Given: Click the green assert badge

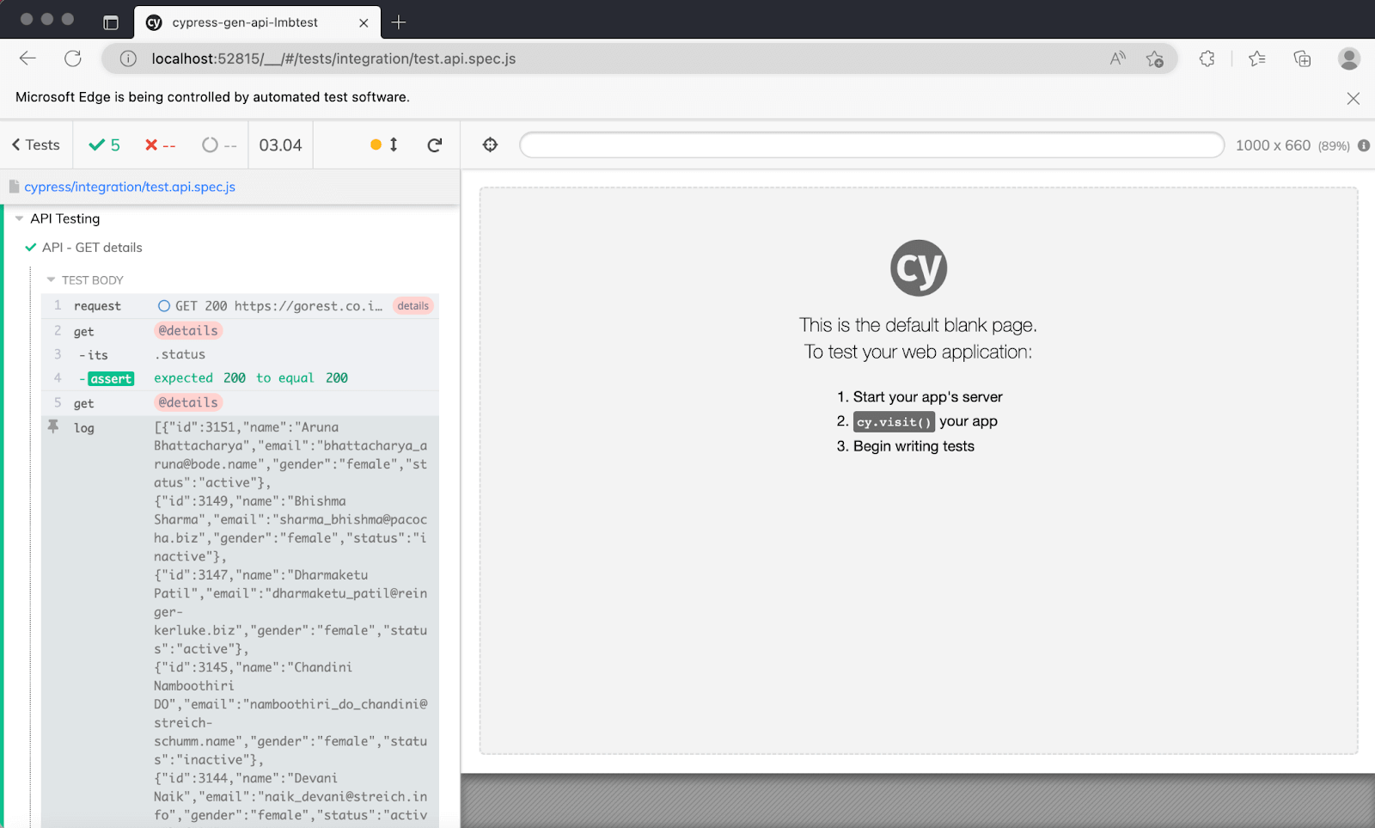Looking at the screenshot, I should 111,379.
